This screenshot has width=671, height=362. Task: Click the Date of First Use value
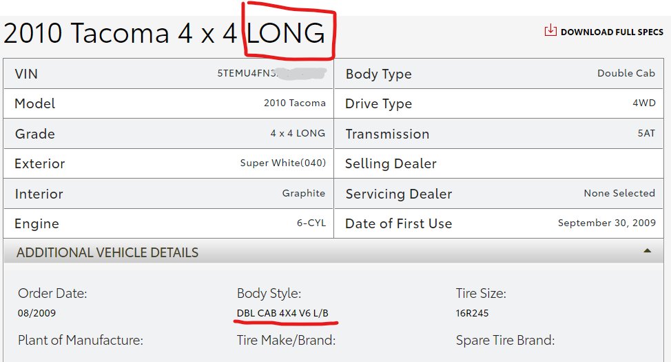607,223
